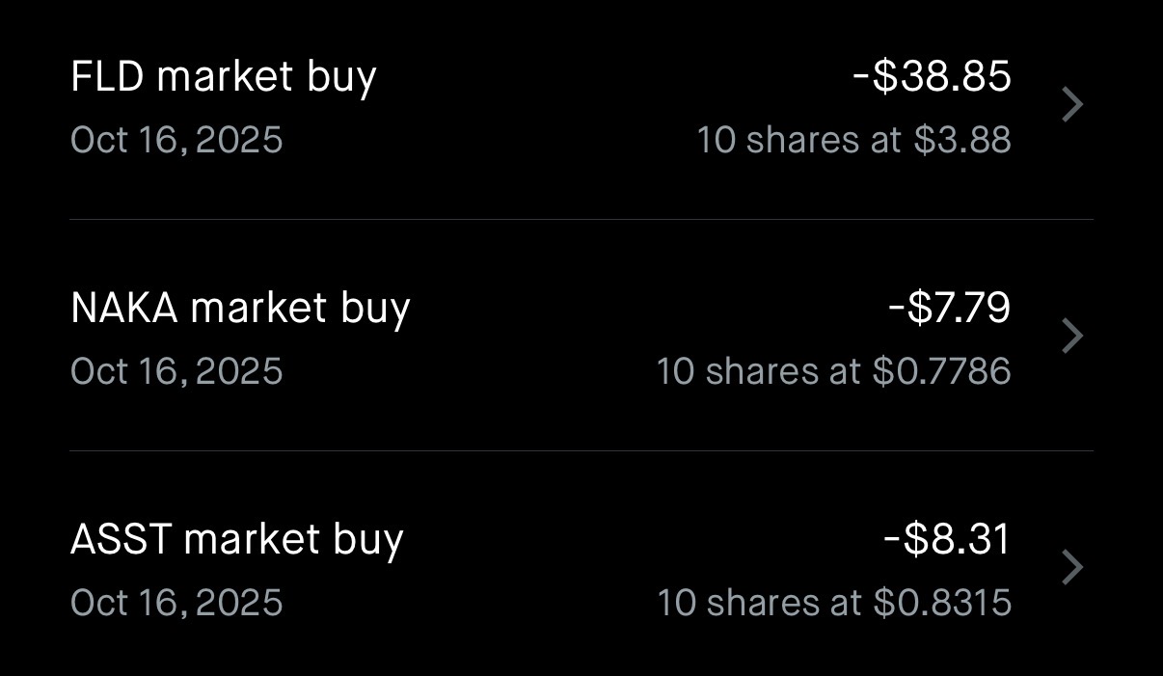1163x676 pixels.
Task: Select '10 shares at $0.8315' detail
Action: click(833, 604)
